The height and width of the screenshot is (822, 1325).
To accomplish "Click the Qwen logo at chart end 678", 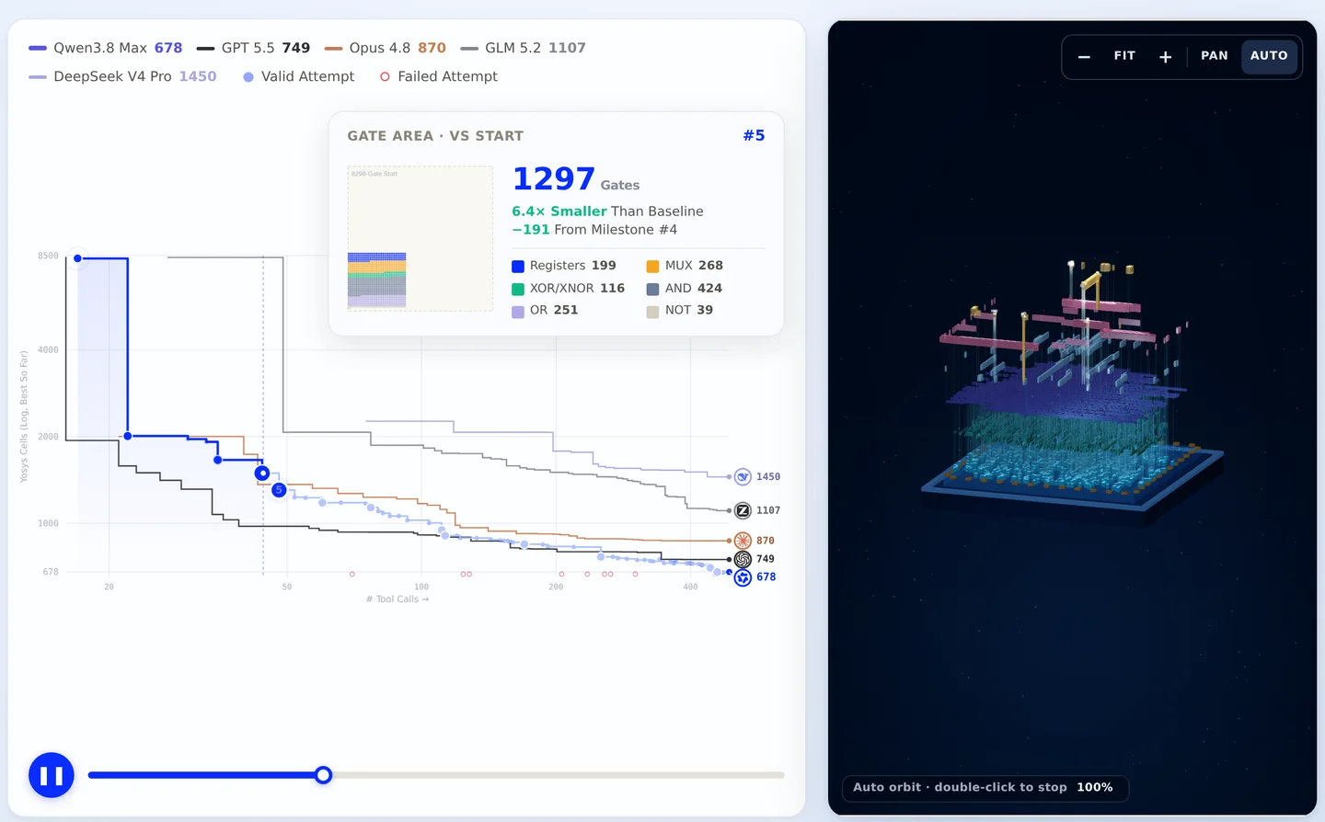I will (743, 577).
